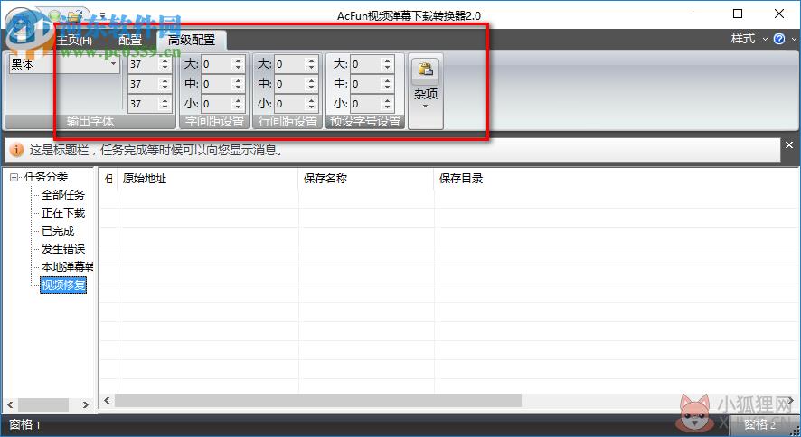Increase the 预设字号设置 大 value
Screen dimensions: 801x437
[387, 61]
